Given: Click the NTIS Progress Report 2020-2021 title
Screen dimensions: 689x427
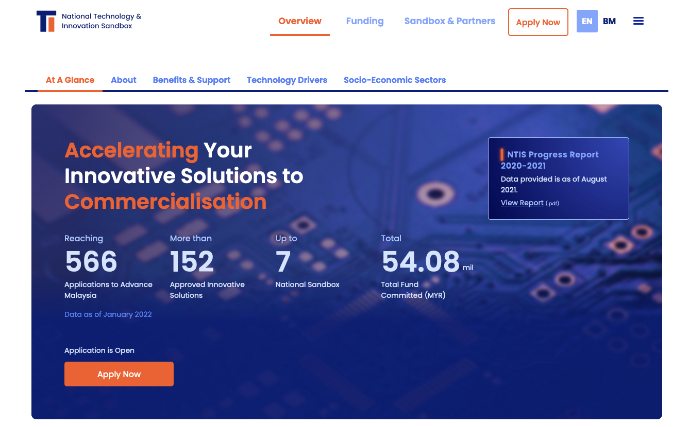Looking at the screenshot, I should (550, 160).
